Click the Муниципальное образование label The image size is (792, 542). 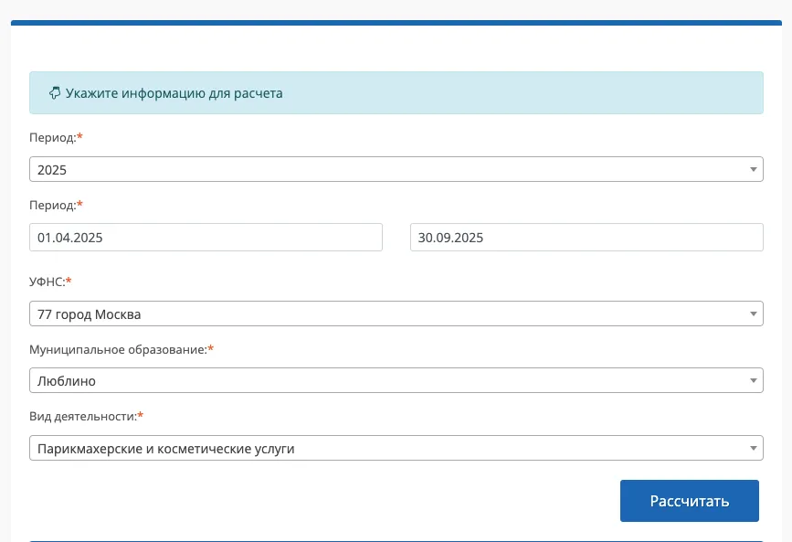tap(118, 349)
